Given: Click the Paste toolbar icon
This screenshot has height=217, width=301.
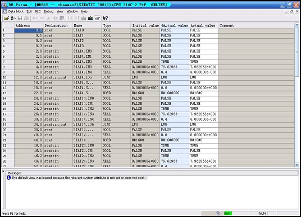Looking at the screenshot, I should click(x=62, y=18).
